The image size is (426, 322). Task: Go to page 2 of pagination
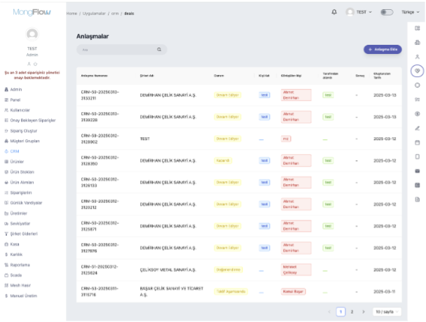[x=352, y=311]
